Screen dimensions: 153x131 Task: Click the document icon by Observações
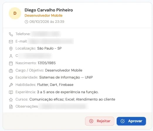pyautogui.click(x=11, y=107)
